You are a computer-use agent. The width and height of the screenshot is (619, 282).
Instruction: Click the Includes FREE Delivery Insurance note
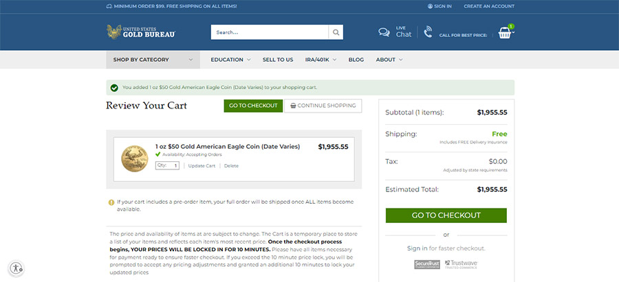point(473,142)
